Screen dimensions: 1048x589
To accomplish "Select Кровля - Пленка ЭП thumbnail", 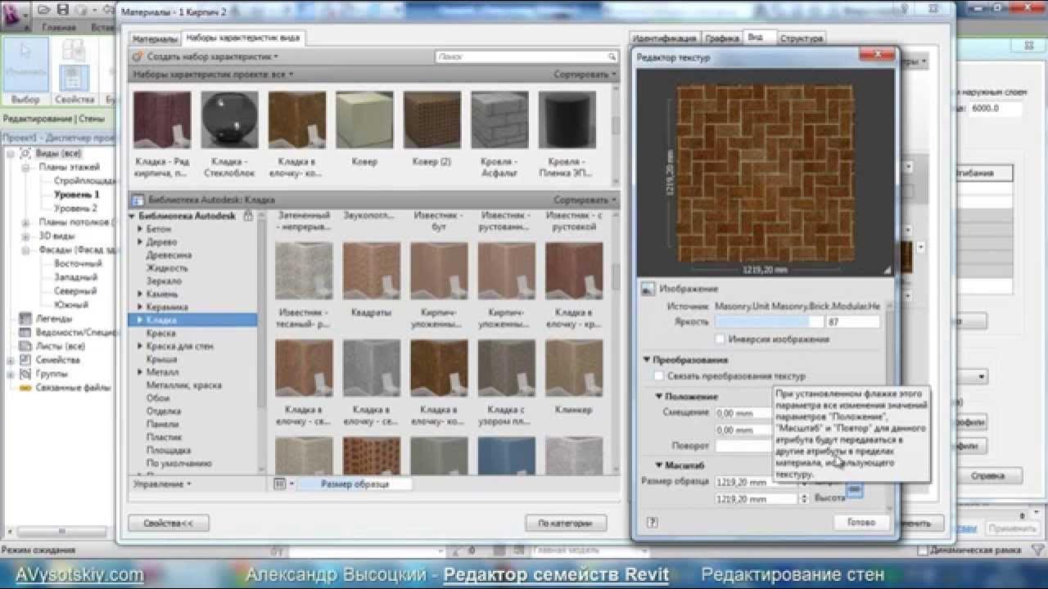I will pyautogui.click(x=567, y=120).
